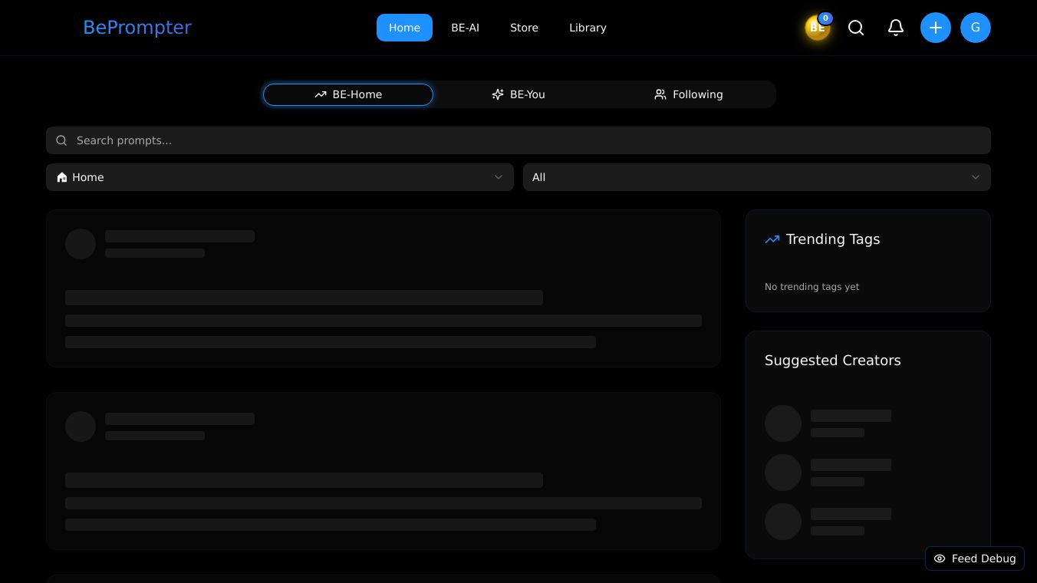
Task: Select the BE-Home feed tab
Action: (x=348, y=94)
